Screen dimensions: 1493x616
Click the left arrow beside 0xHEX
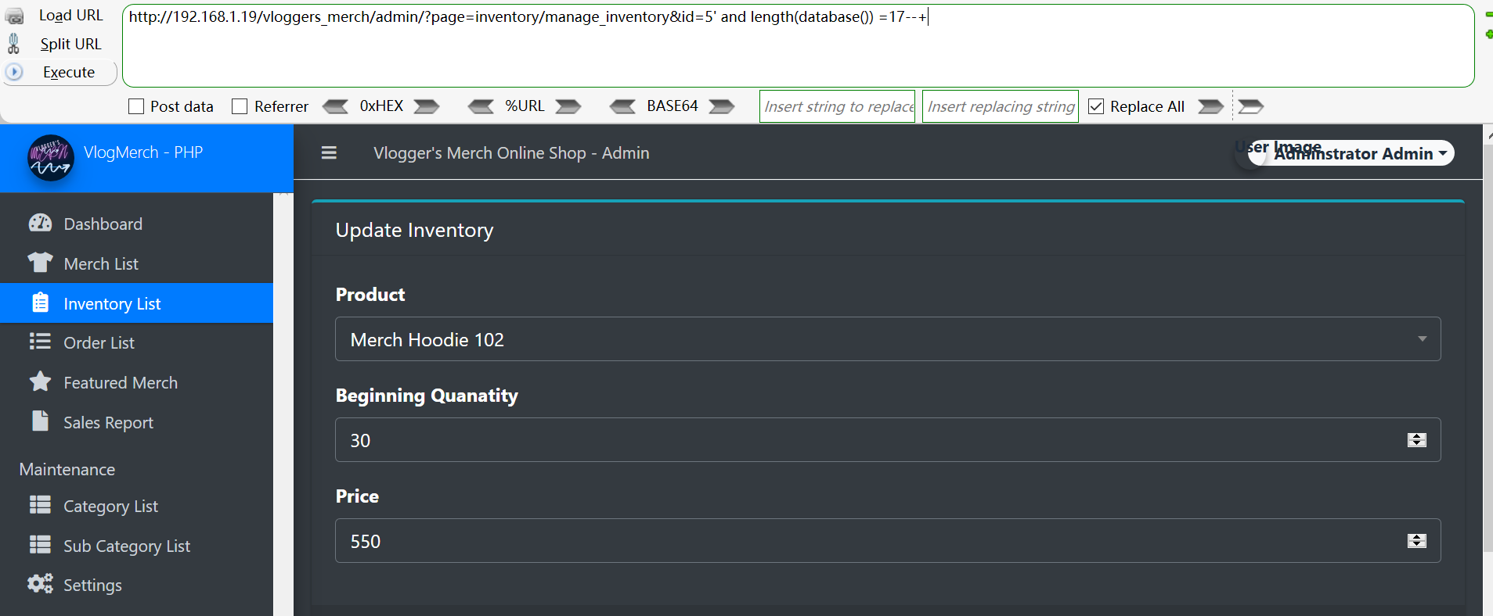point(335,106)
